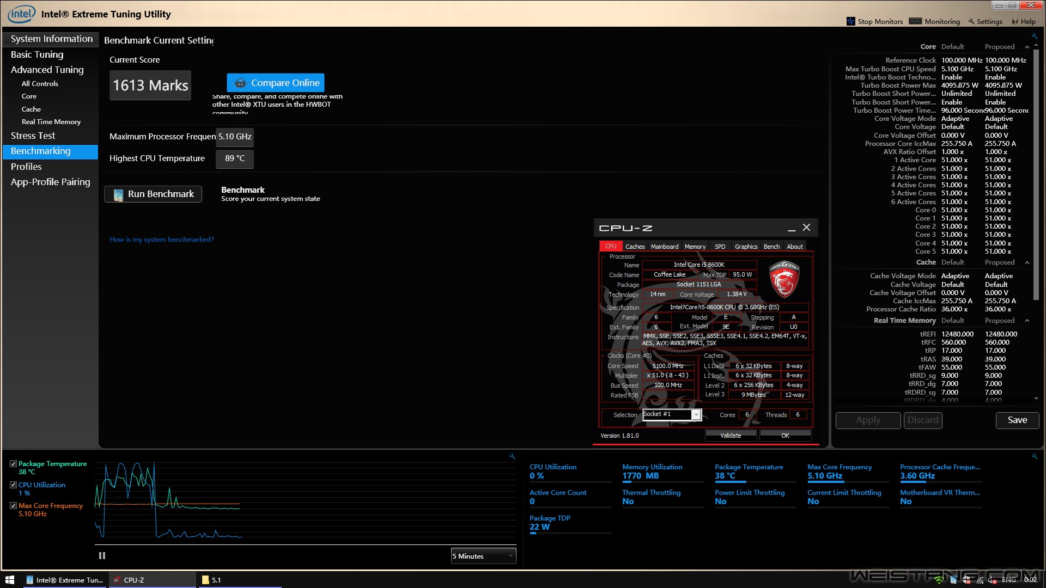Click the security shield tray icon
The image size is (1046, 588).
pyautogui.click(x=966, y=580)
